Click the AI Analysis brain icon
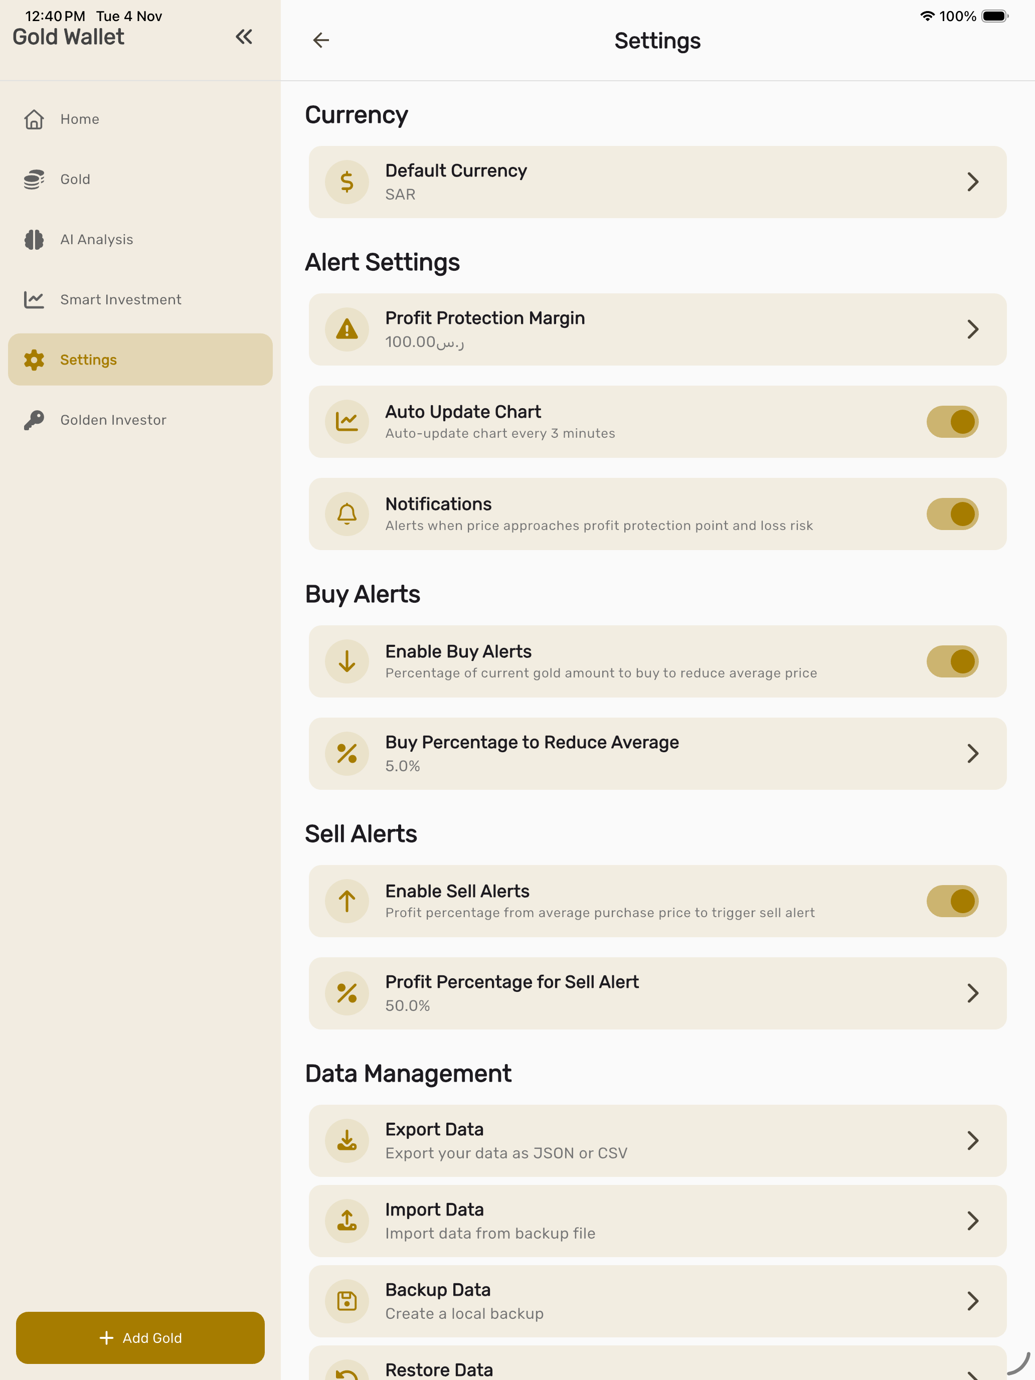This screenshot has height=1380, width=1035. coord(34,240)
